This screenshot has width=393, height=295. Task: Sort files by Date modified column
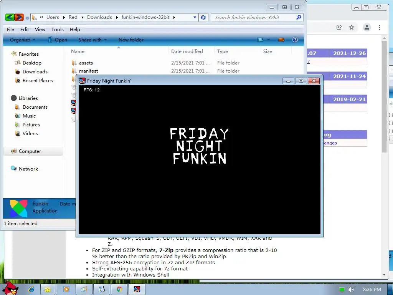187,51
